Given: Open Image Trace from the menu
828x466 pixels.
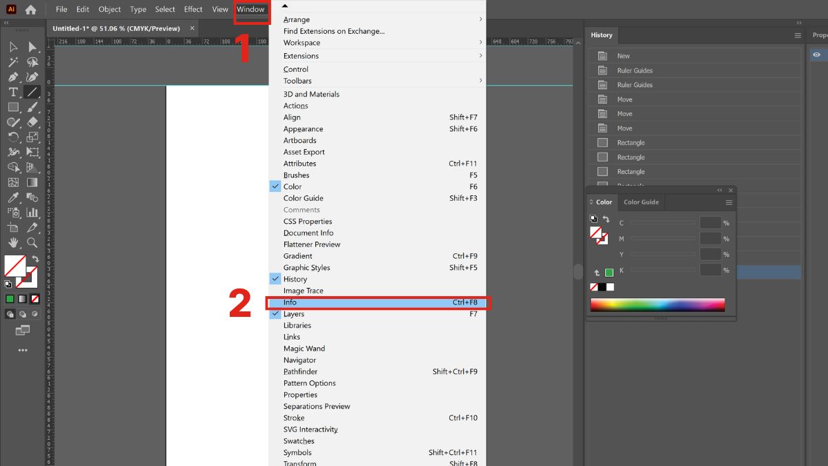Looking at the screenshot, I should click(377, 291).
